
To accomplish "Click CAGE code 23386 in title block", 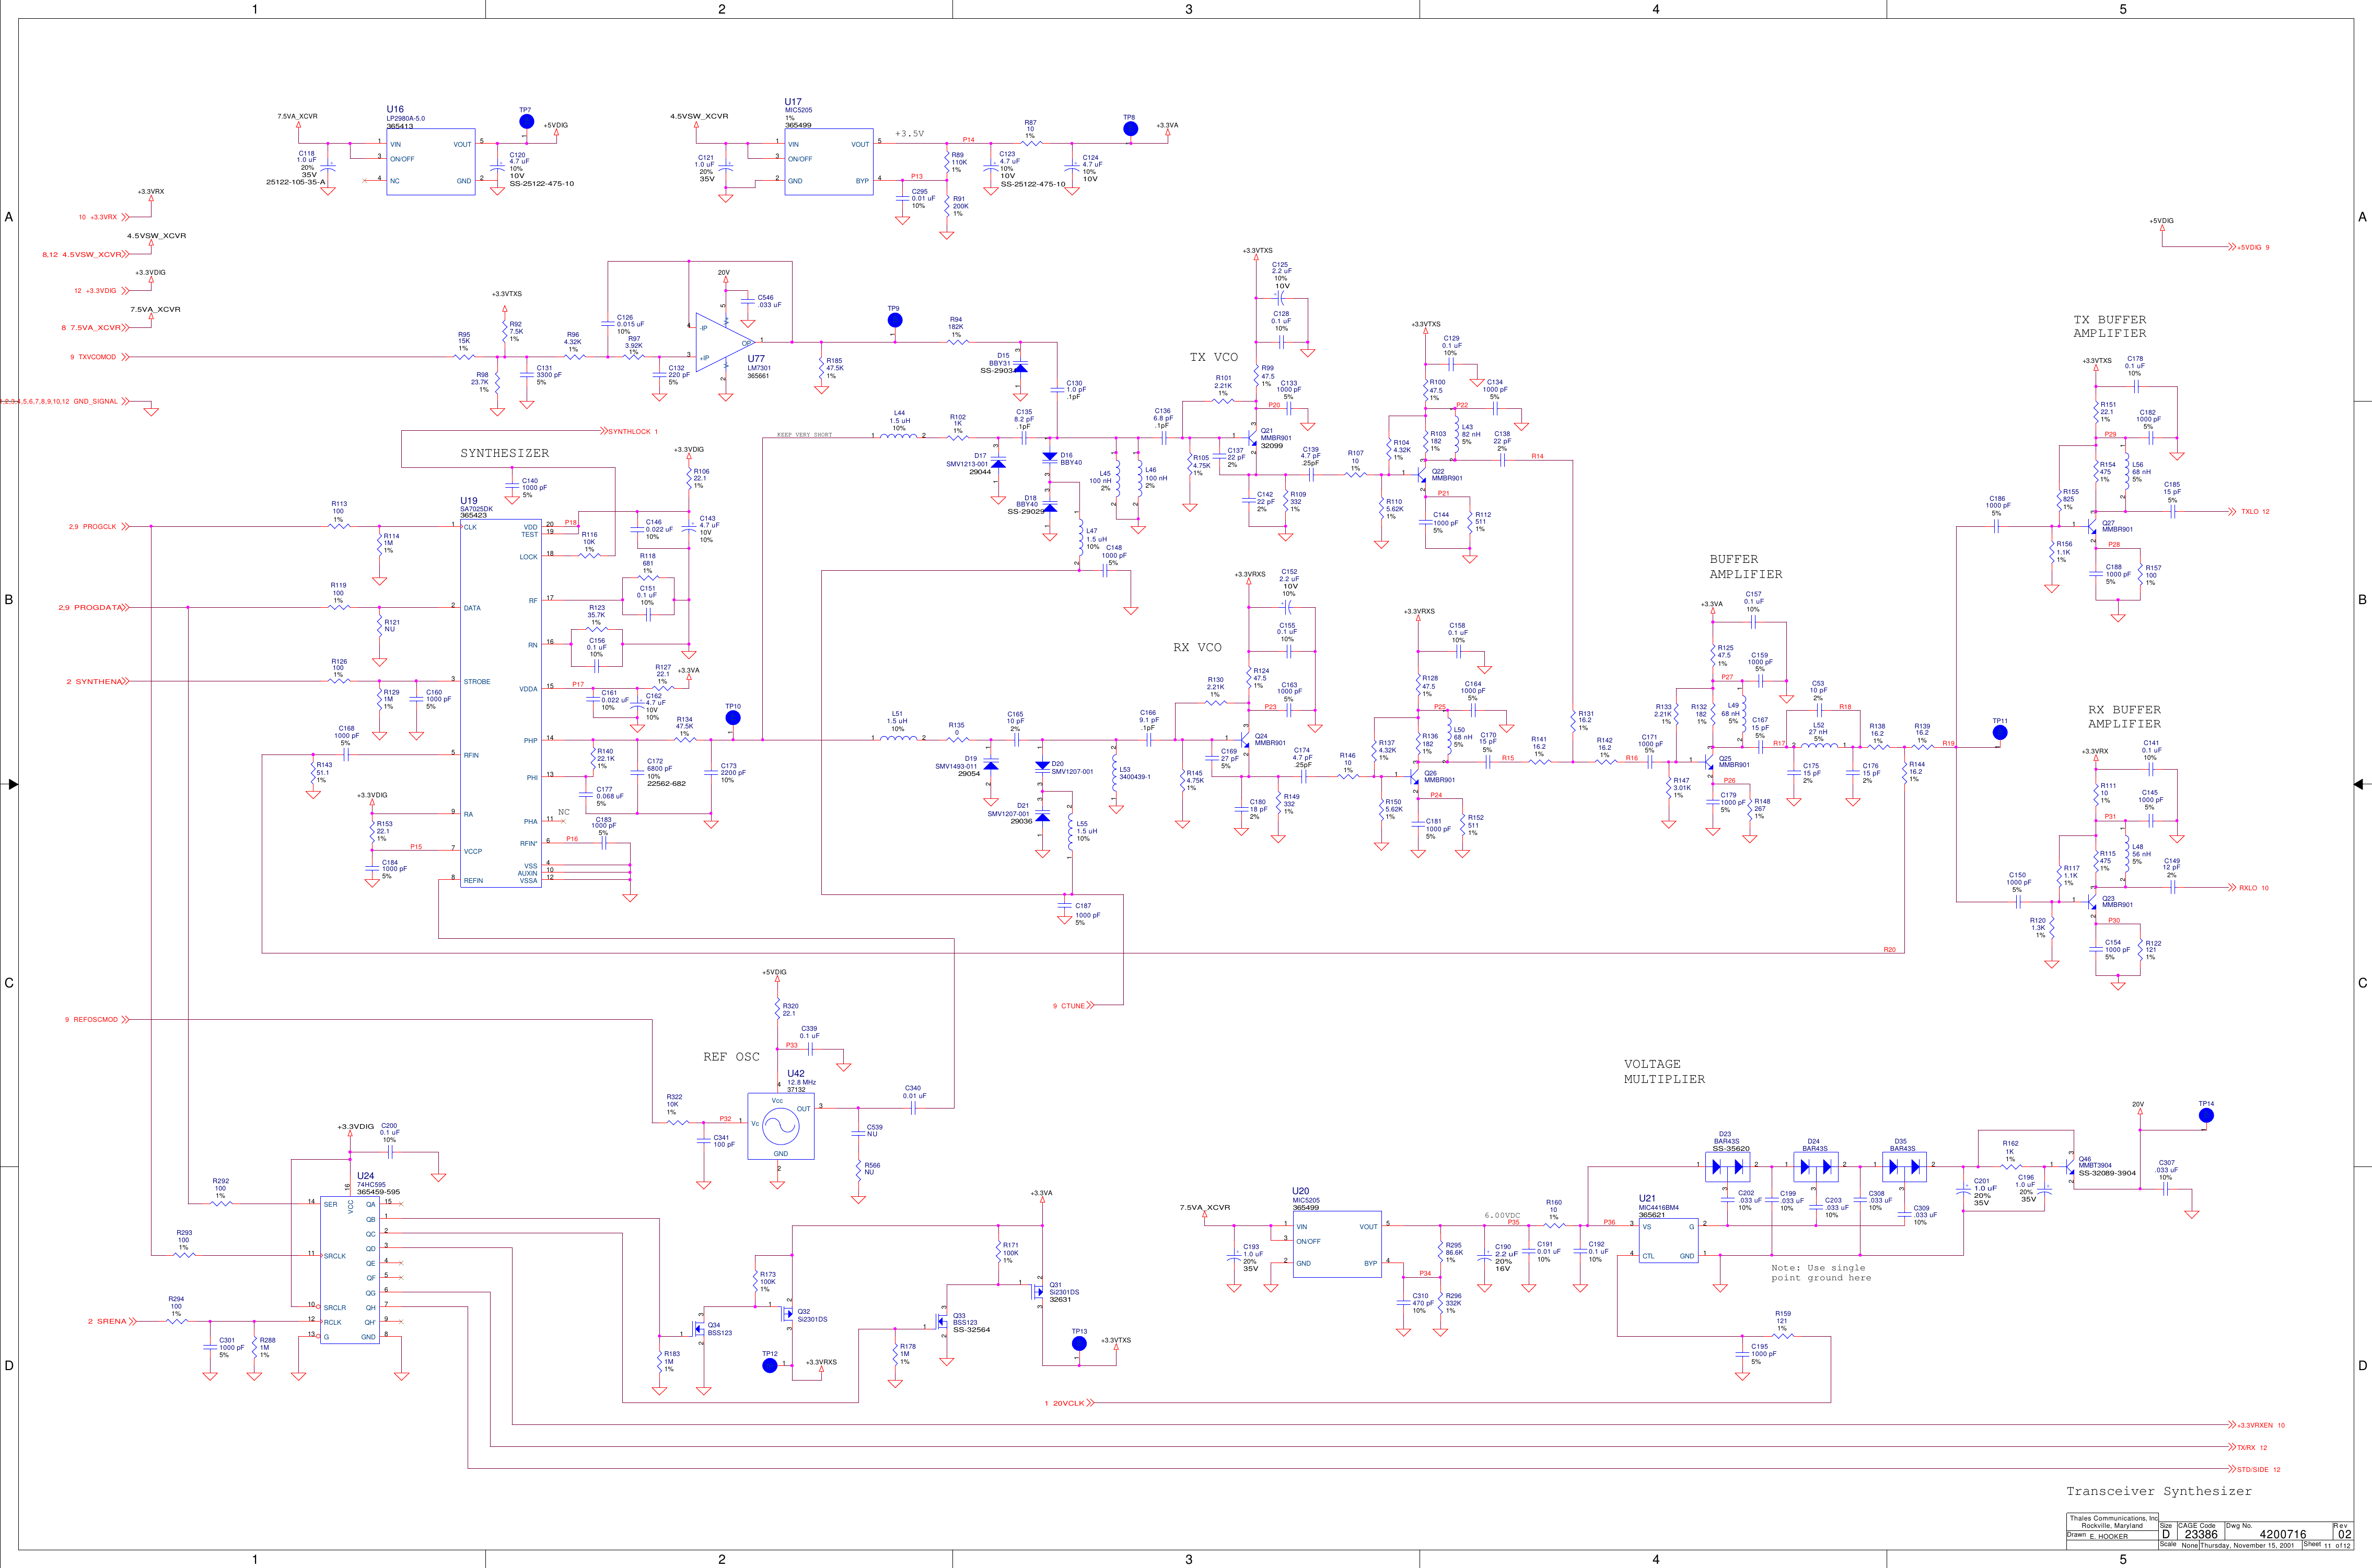I will pyautogui.click(x=2201, y=1534).
